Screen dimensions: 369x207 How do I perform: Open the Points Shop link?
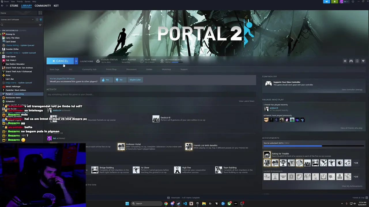pyautogui.click(x=111, y=69)
